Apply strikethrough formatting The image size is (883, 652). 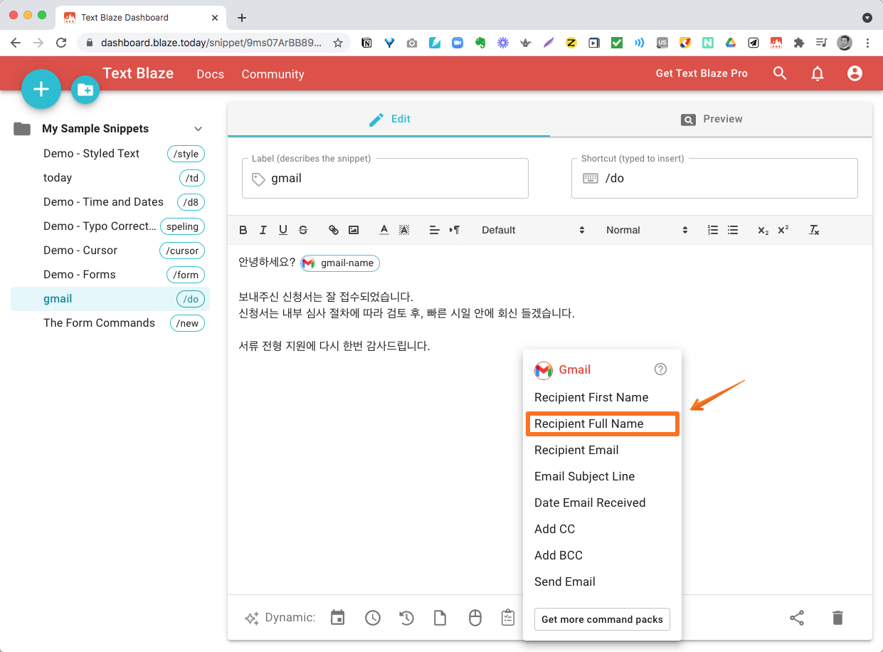(303, 230)
